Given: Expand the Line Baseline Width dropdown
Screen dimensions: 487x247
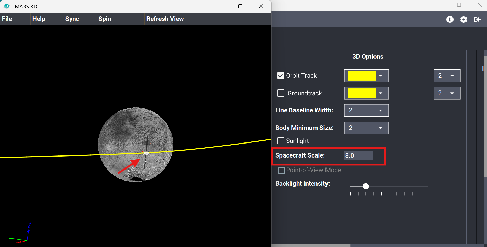Looking at the screenshot, I should click(367, 110).
